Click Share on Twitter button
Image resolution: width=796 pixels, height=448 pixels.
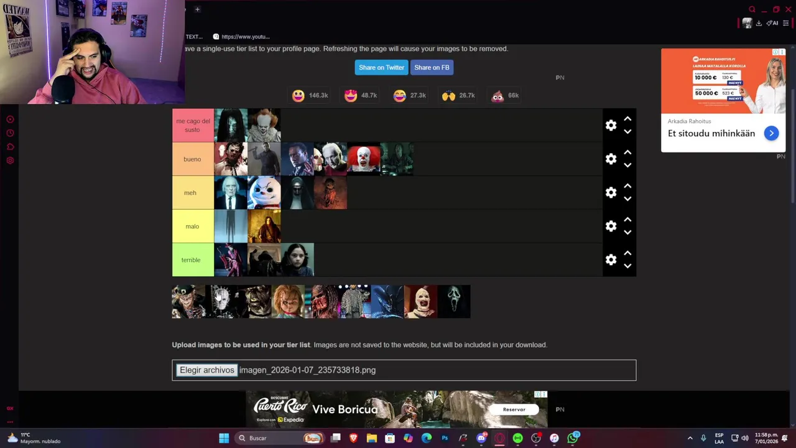(x=381, y=67)
